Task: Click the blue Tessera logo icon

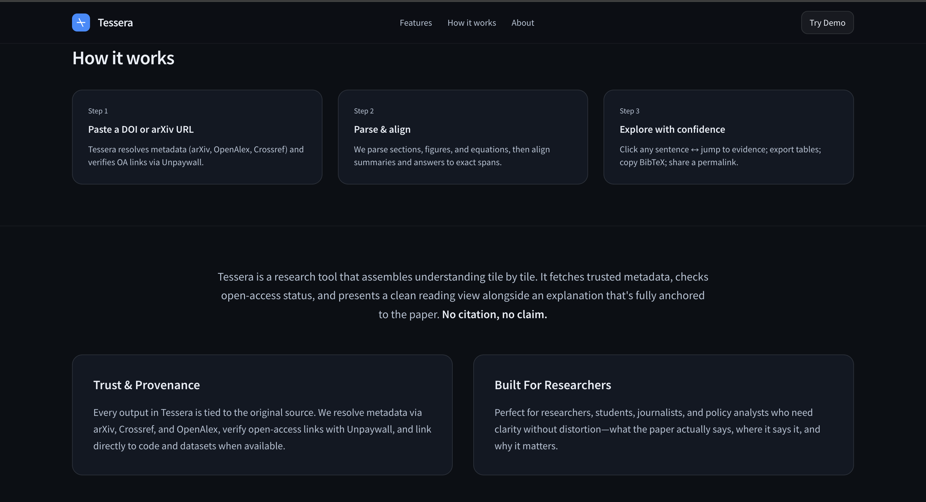Action: (81, 22)
